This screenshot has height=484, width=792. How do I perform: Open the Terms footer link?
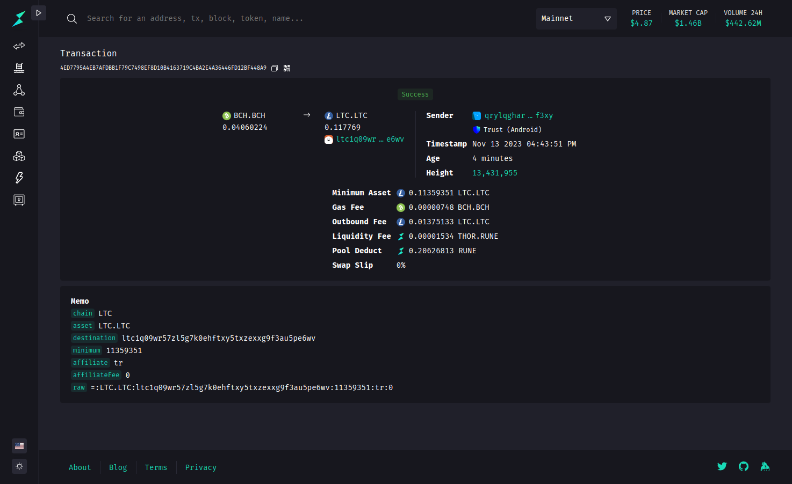(156, 467)
